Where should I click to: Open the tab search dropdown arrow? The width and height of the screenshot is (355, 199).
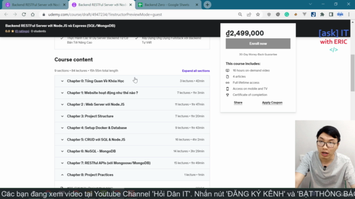pyautogui.click(x=311, y=4)
